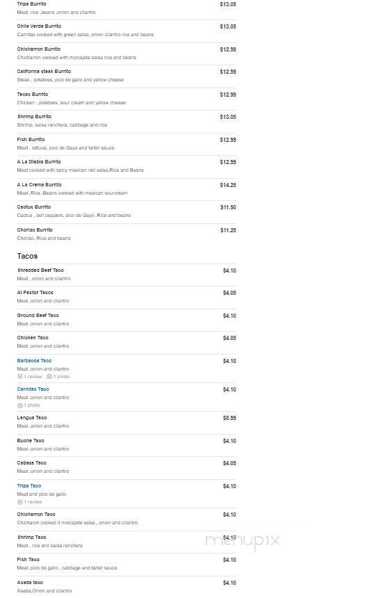Screen dimensions: 367x598
Task: Select the California Steak Burrito item
Action: pyautogui.click(x=127, y=76)
